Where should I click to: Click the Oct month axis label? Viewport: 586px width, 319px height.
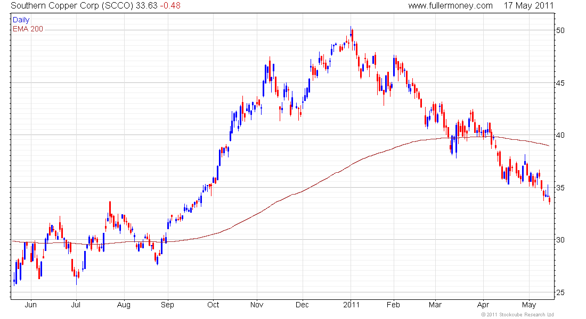tap(213, 305)
